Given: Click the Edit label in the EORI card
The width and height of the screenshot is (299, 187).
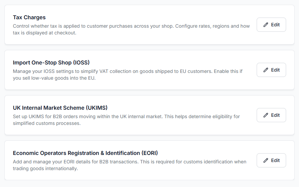Looking at the screenshot, I should (x=275, y=160).
